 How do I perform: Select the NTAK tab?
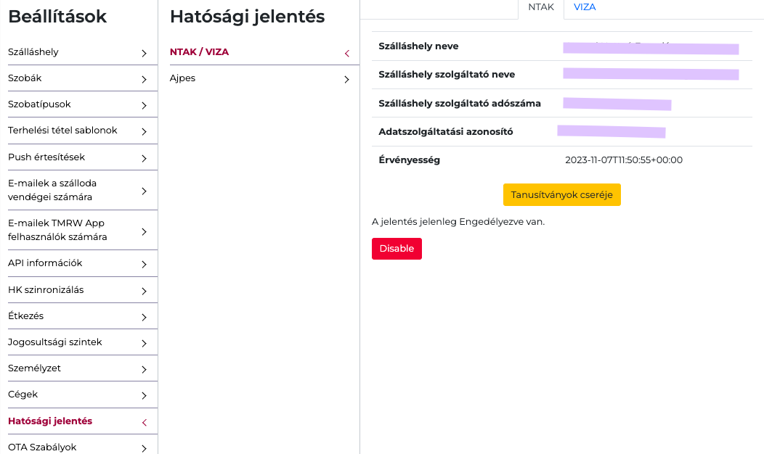pyautogui.click(x=541, y=7)
